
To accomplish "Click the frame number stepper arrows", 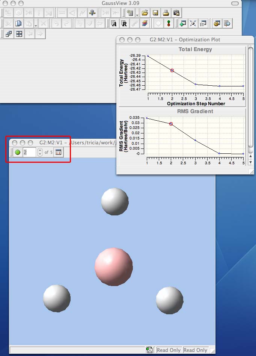I will pyautogui.click(x=40, y=152).
